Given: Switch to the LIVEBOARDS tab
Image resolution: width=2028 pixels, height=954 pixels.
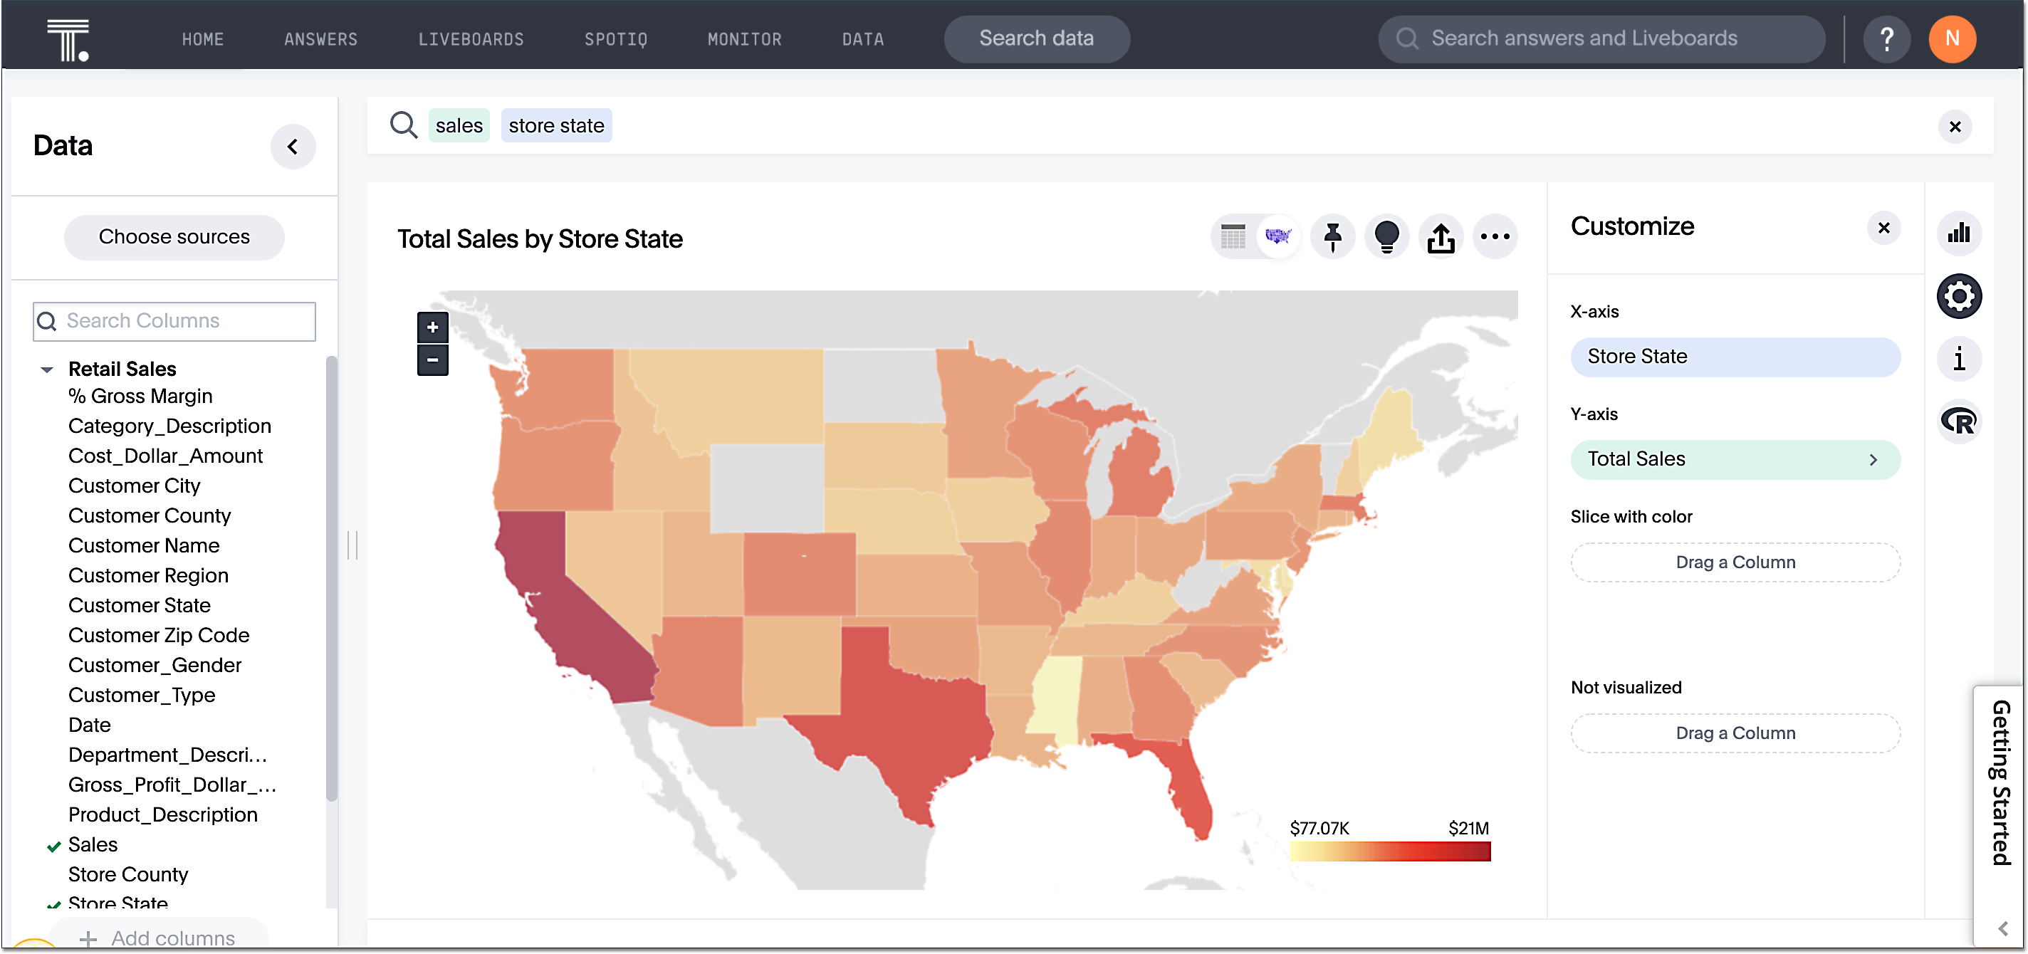Looking at the screenshot, I should click(471, 38).
